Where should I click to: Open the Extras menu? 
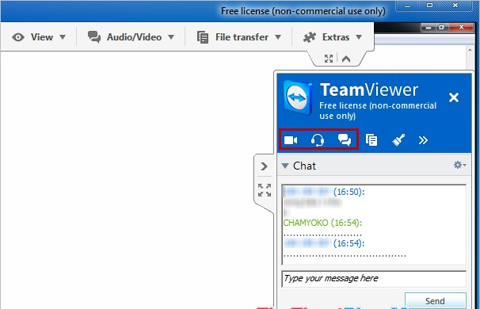coord(333,37)
